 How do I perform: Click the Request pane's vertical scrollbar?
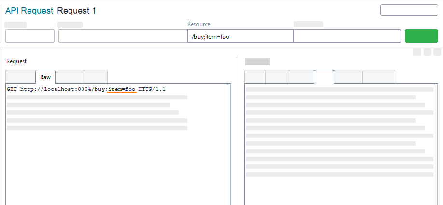(229, 145)
